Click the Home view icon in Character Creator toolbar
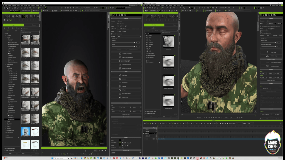This screenshot has width=285, height=160. click(x=62, y=8)
